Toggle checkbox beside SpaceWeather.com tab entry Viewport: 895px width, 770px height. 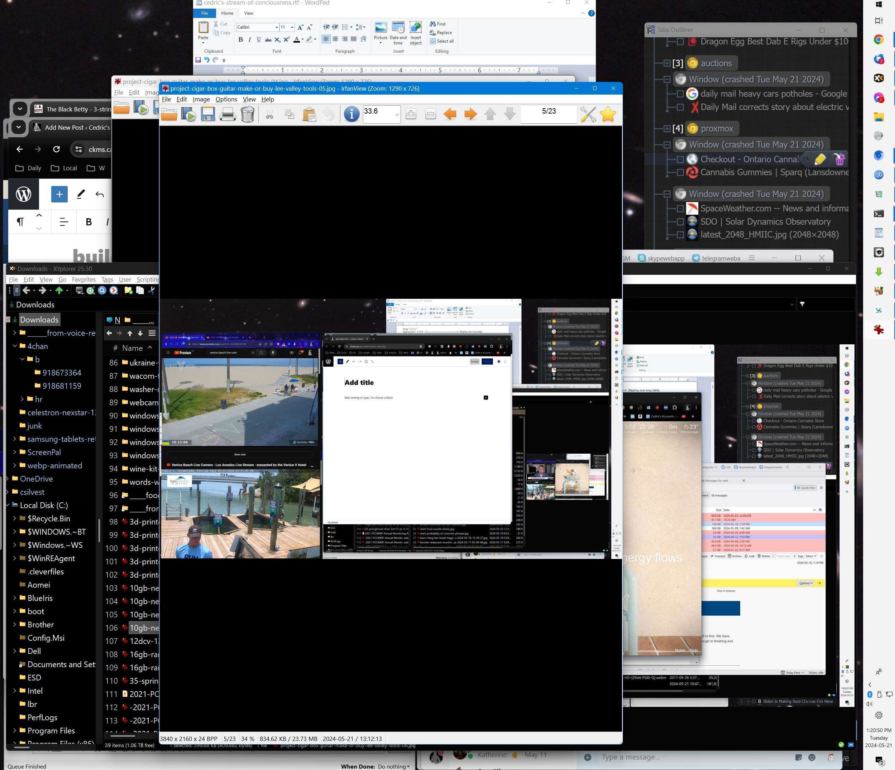[680, 209]
